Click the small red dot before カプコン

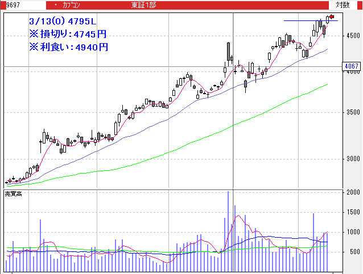(x=55, y=5)
